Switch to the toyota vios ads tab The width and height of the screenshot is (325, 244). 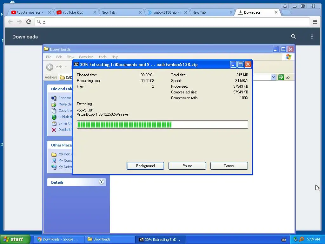point(30,12)
